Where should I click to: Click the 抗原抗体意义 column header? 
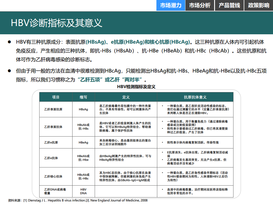pos(195,97)
